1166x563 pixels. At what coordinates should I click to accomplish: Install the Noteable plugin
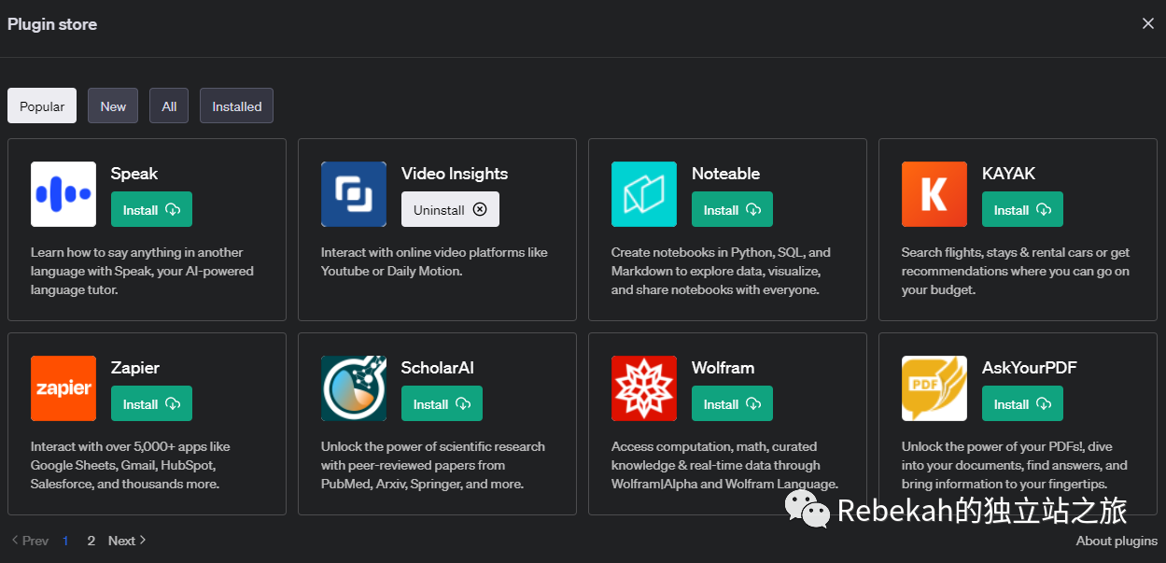click(x=732, y=209)
